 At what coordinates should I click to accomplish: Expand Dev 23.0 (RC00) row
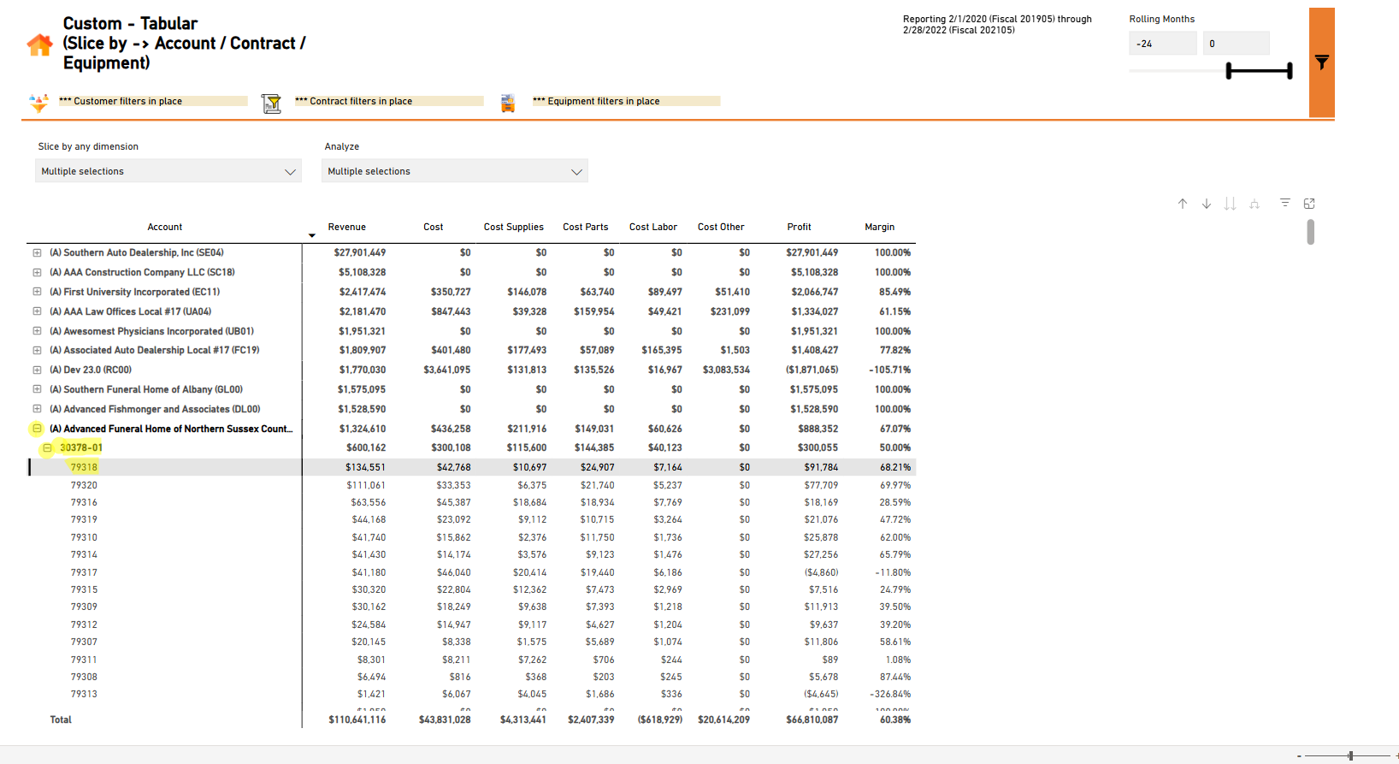pyautogui.click(x=37, y=370)
